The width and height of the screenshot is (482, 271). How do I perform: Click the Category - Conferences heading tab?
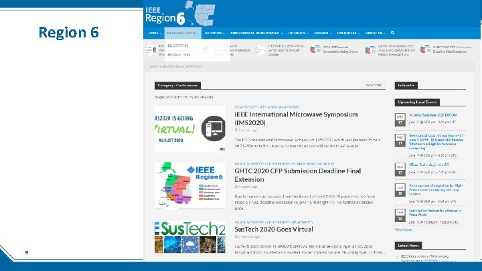pyautogui.click(x=177, y=86)
